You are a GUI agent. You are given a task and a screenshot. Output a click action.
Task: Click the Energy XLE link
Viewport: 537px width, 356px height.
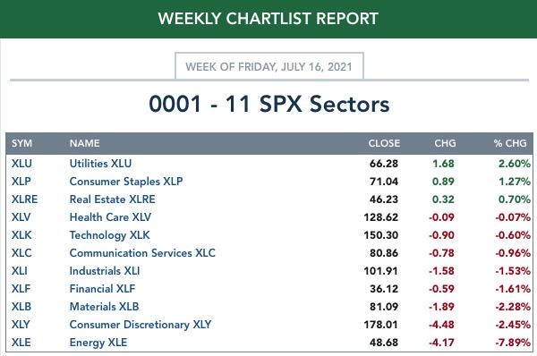pos(98,343)
